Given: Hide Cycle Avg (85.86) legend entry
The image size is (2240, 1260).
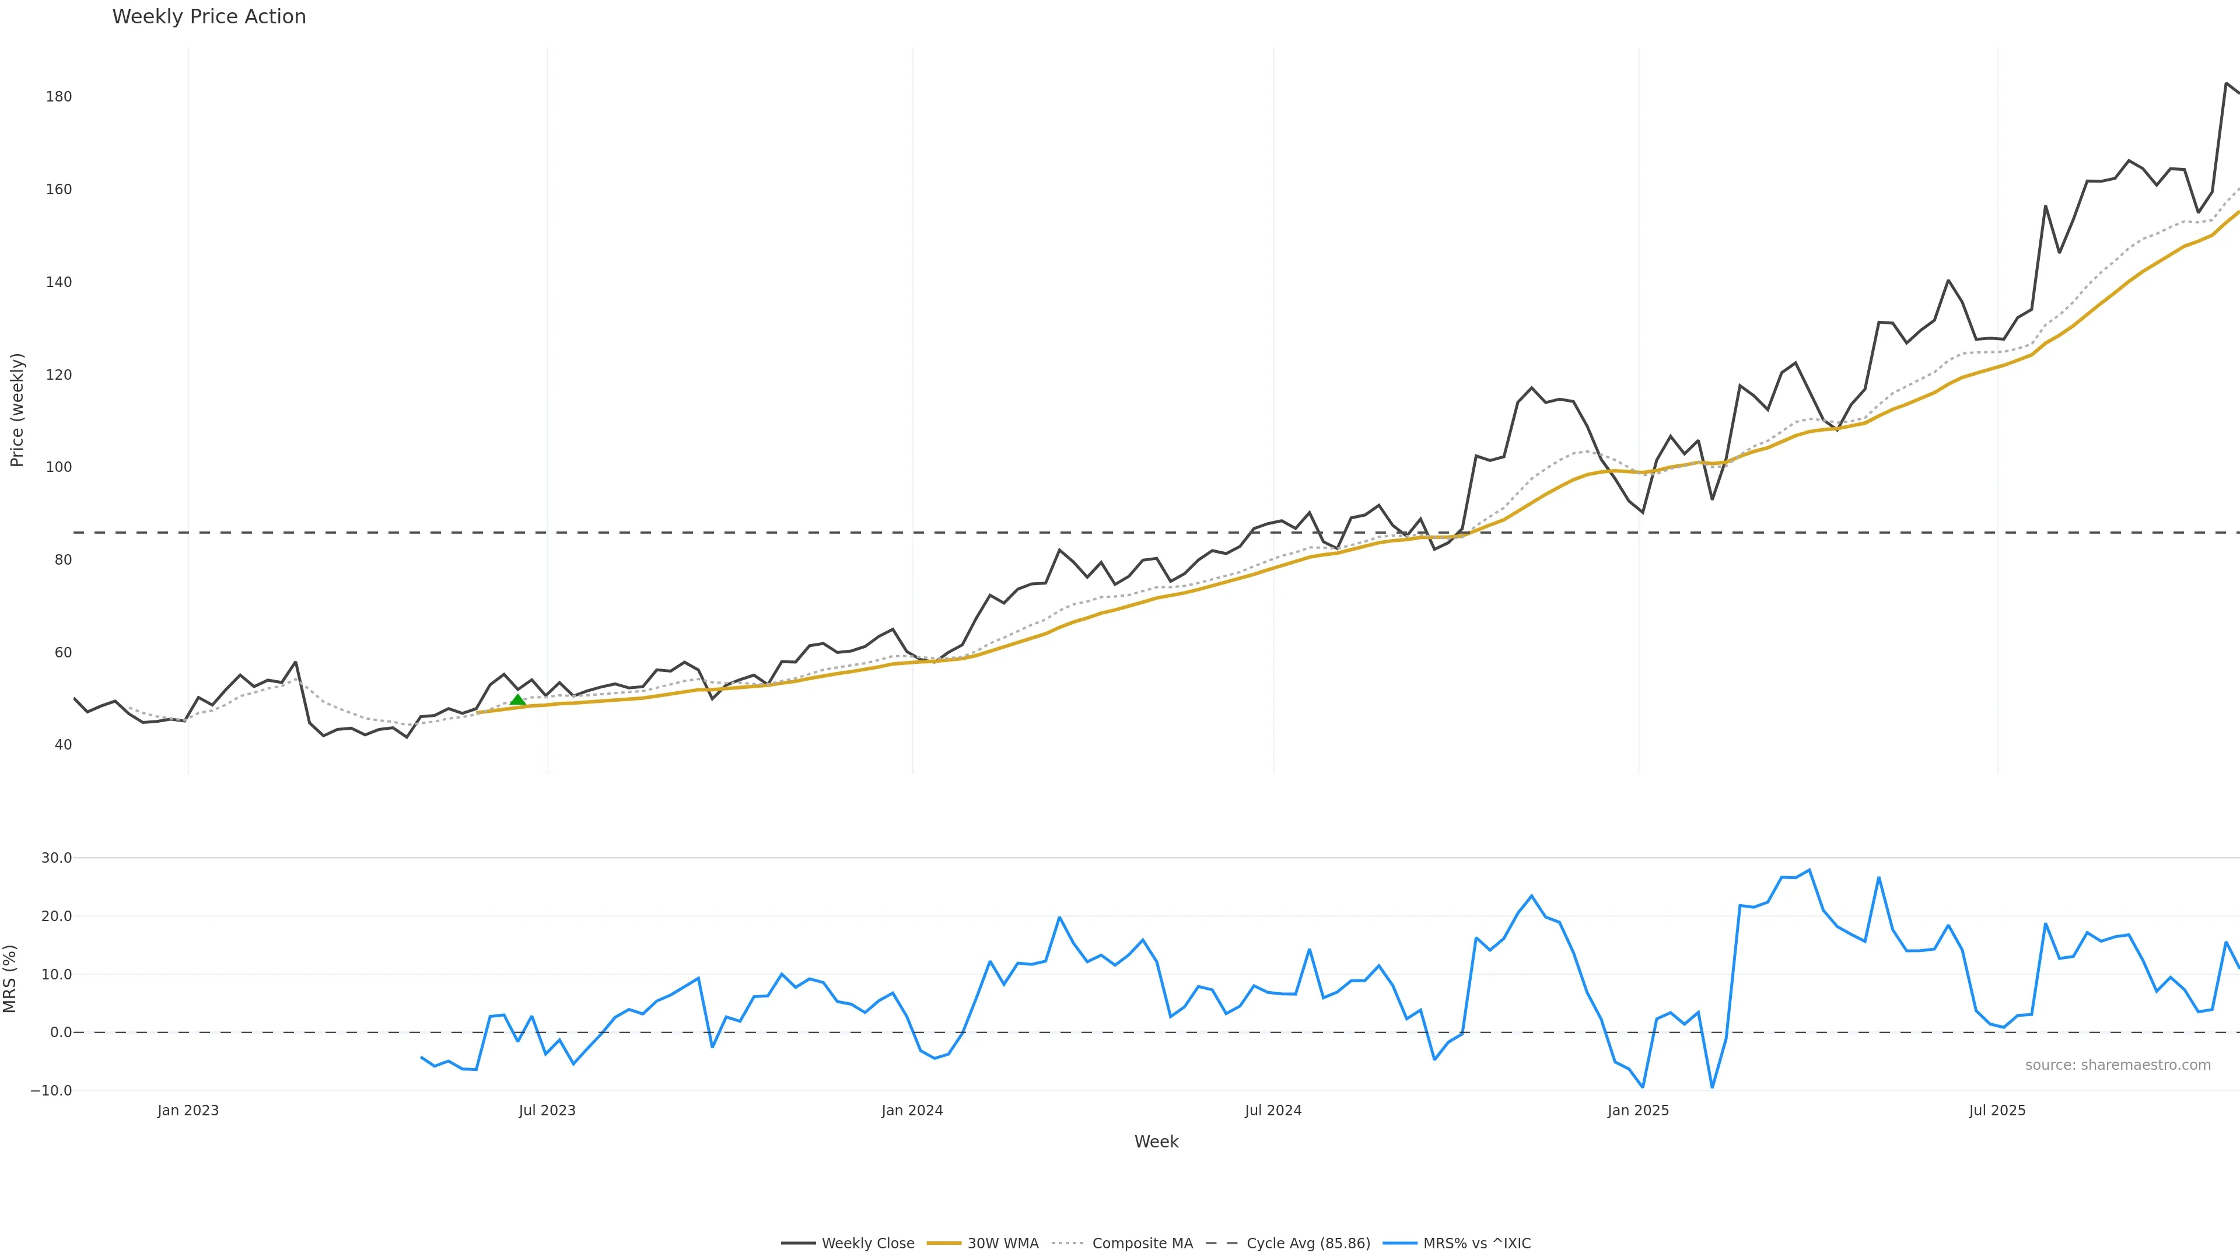Looking at the screenshot, I should click(x=1308, y=1244).
